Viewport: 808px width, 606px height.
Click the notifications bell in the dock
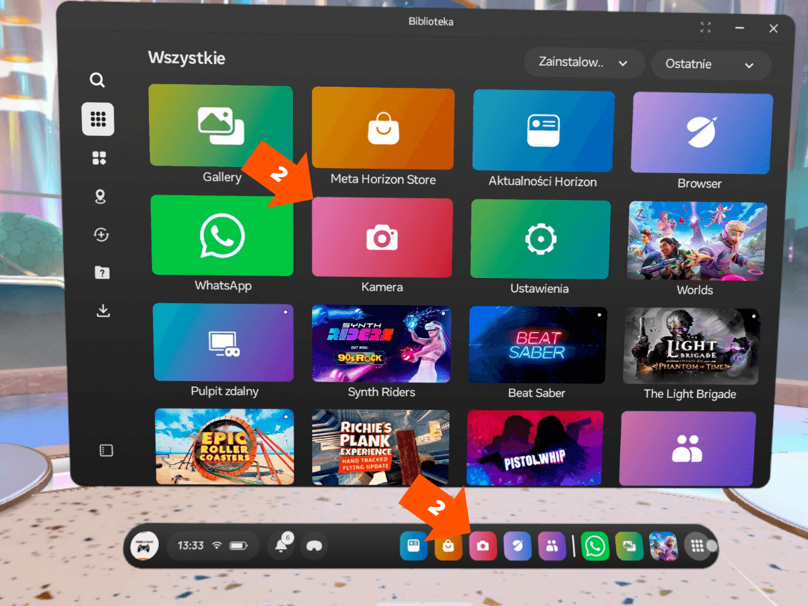[282, 545]
